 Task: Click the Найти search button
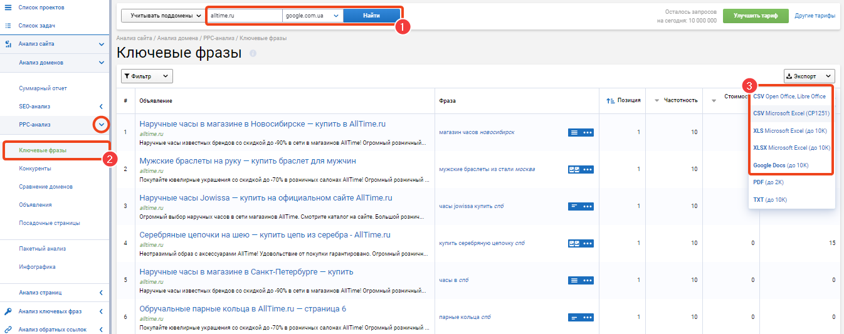point(371,15)
